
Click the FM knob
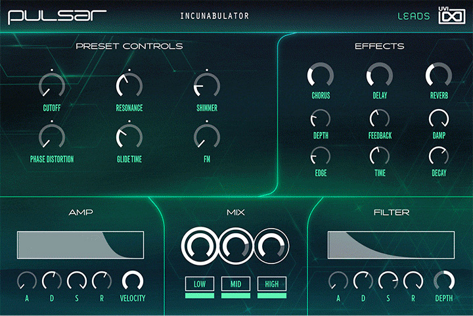[x=207, y=137]
